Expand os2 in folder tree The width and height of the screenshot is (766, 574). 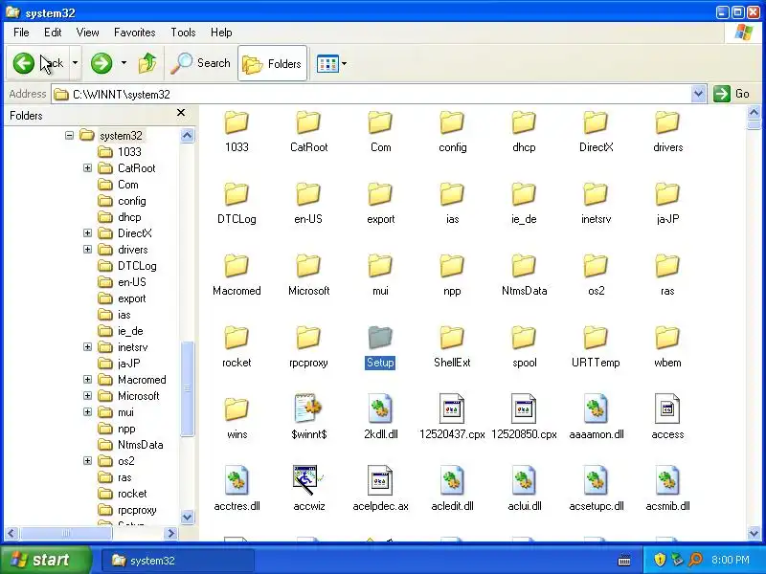click(x=87, y=461)
